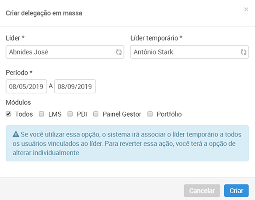Click the Portfólio label text
255x200 pixels.
(169, 114)
